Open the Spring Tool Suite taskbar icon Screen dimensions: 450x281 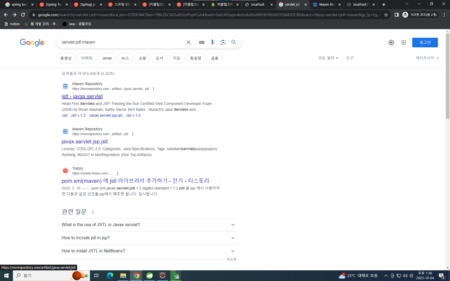tap(149, 276)
